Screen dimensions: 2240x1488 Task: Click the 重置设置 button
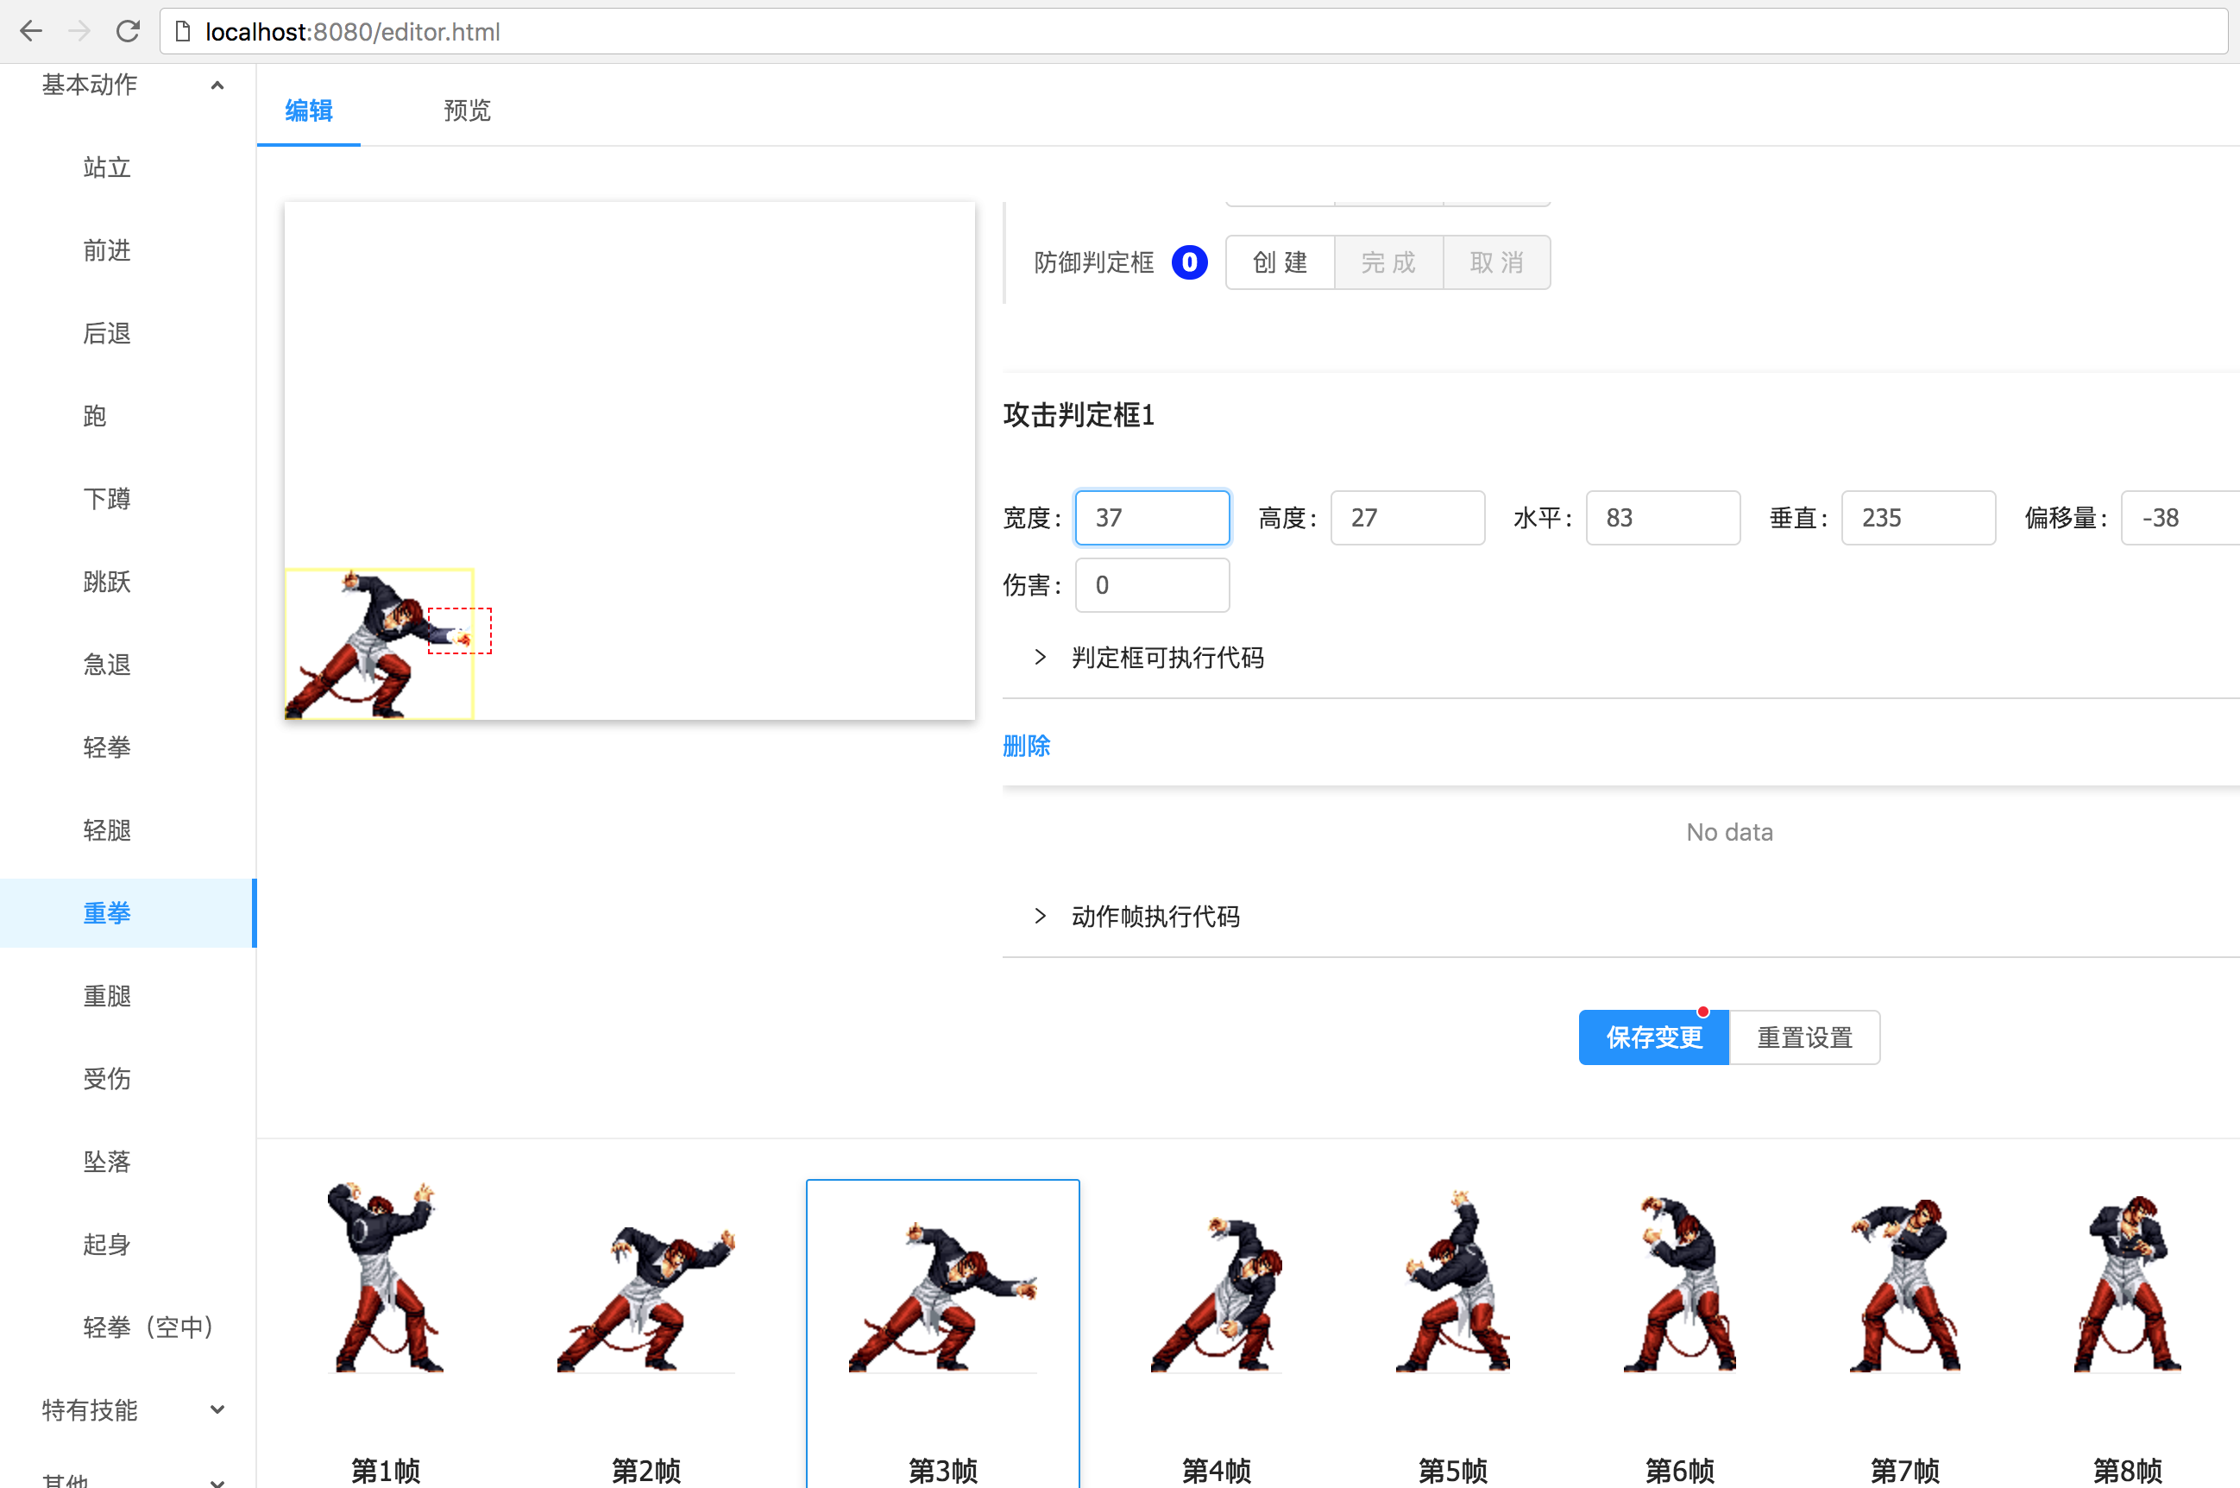click(1803, 1037)
